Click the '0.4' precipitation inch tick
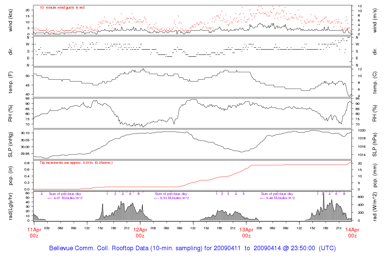 coord(27,176)
